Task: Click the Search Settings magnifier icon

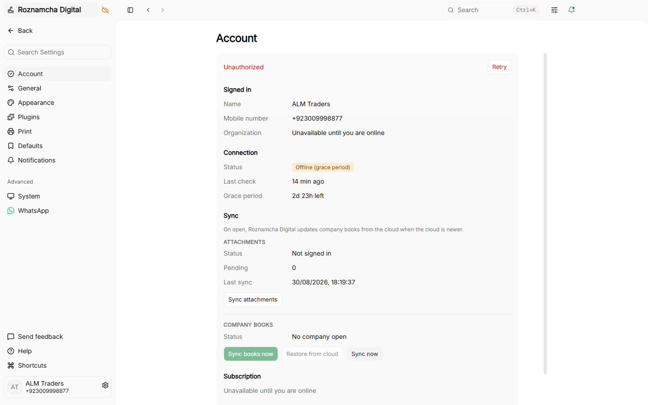Action: pos(11,52)
